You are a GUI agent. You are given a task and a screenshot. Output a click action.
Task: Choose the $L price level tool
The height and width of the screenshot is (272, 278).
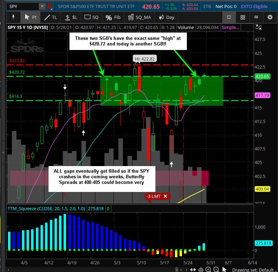71,17
